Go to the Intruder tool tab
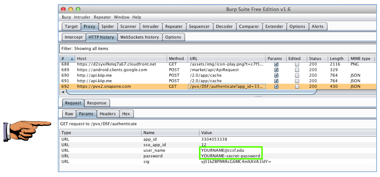380x177 pixels. 151,26
